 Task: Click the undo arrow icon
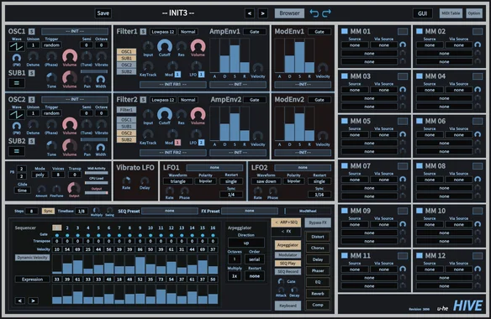[314, 13]
